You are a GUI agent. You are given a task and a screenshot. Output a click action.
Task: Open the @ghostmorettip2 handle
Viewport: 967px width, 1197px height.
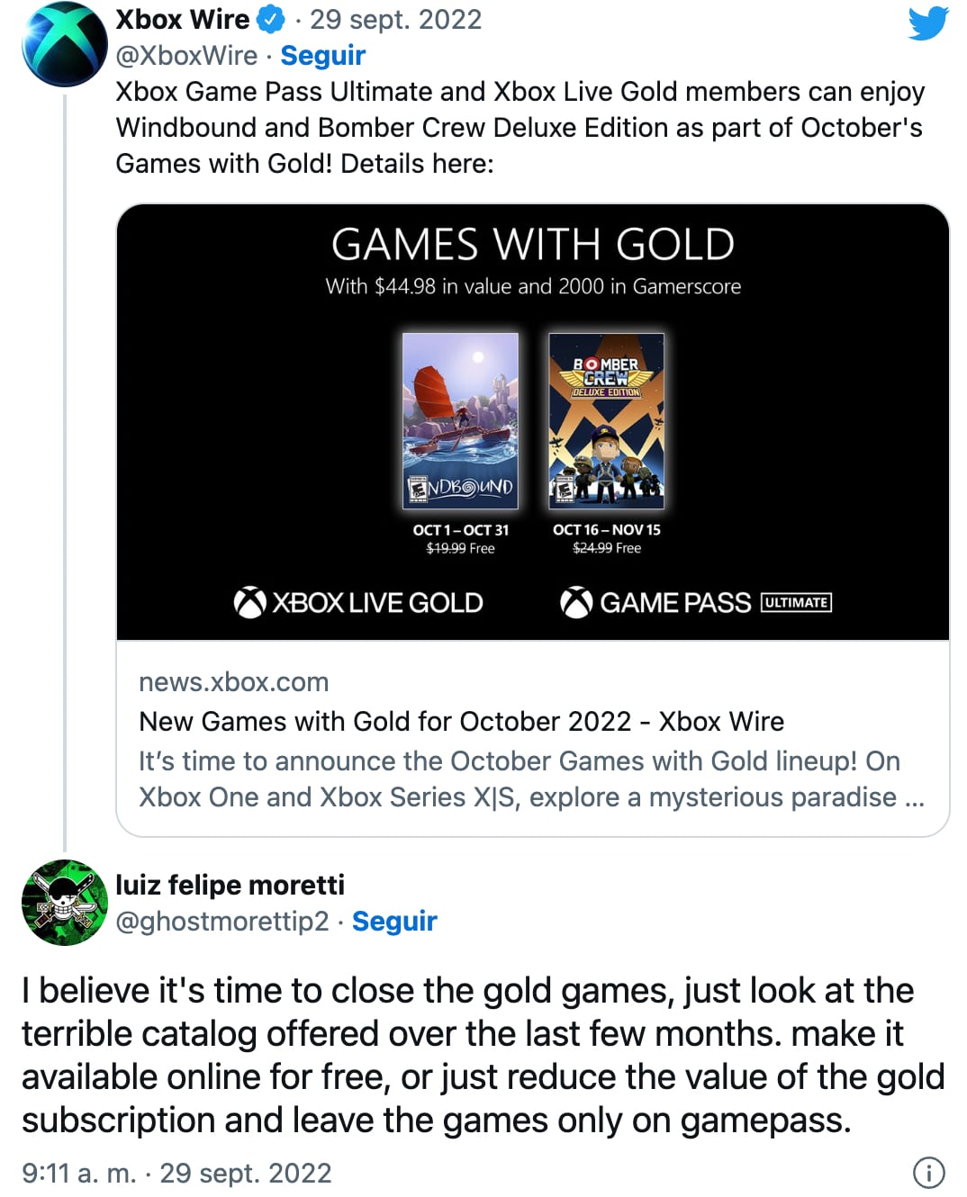click(221, 921)
